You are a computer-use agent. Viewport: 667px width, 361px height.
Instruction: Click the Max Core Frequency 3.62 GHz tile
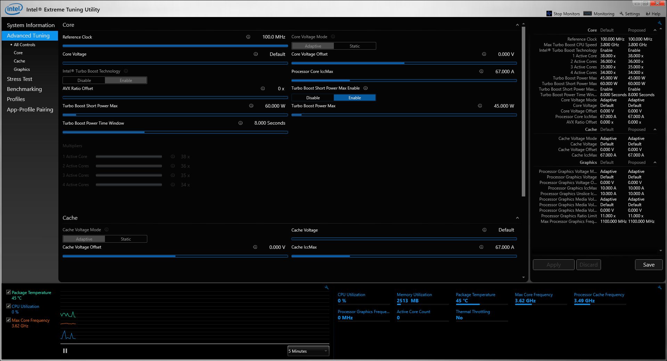[541, 299]
